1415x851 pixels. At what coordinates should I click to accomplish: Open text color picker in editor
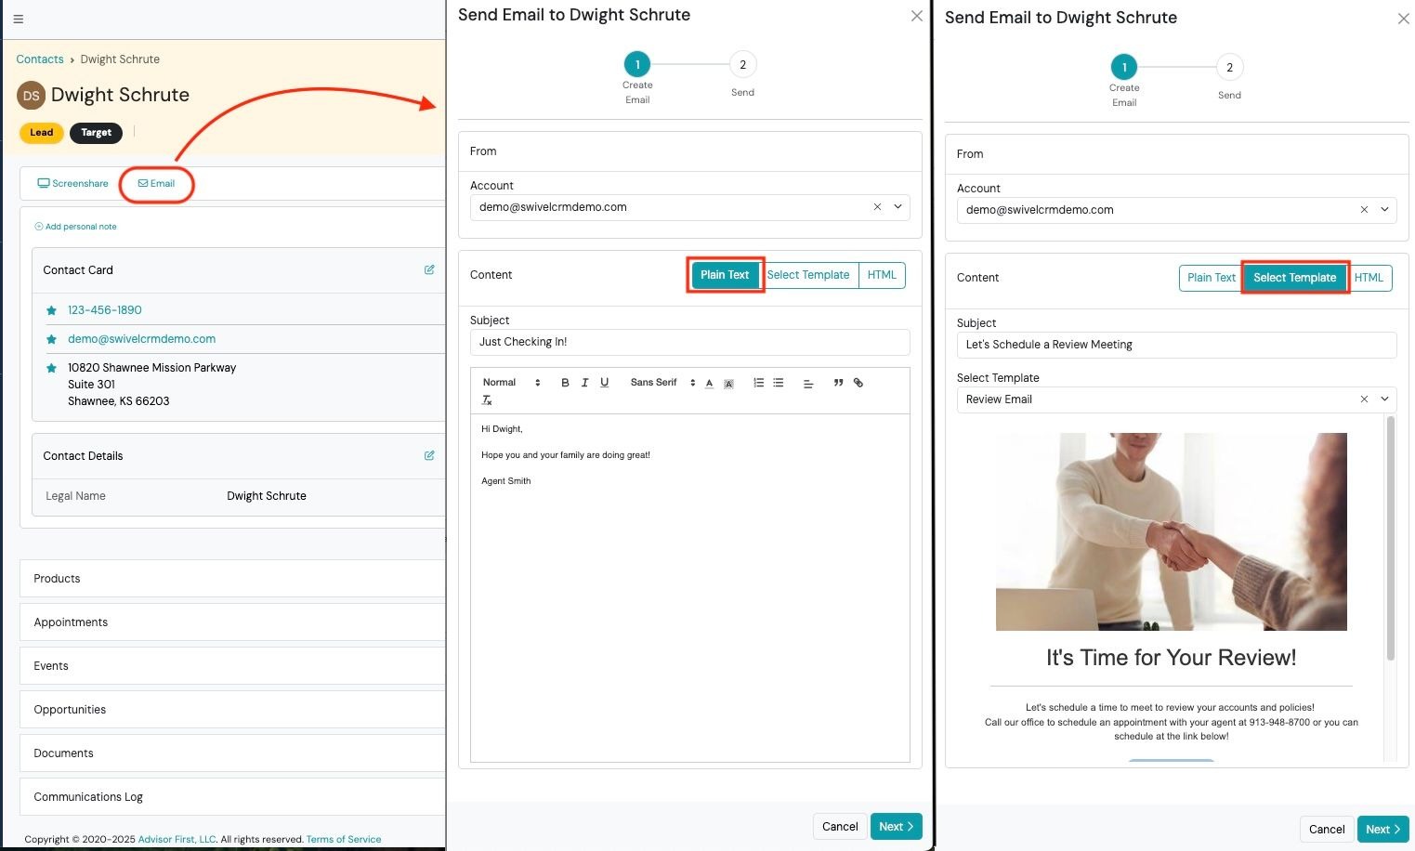click(709, 383)
